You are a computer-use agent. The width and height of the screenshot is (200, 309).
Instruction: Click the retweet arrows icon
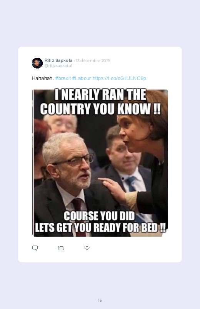point(61,248)
